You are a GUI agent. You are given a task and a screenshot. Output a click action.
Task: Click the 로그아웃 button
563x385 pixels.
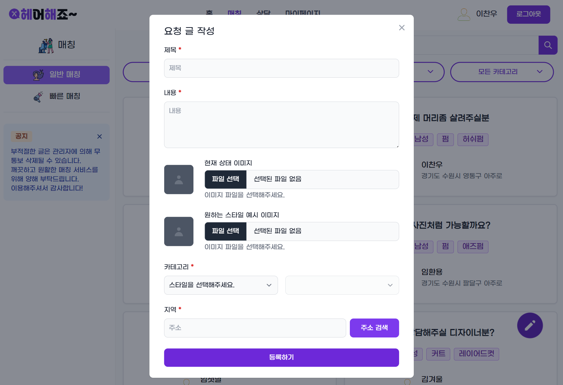pos(528,14)
